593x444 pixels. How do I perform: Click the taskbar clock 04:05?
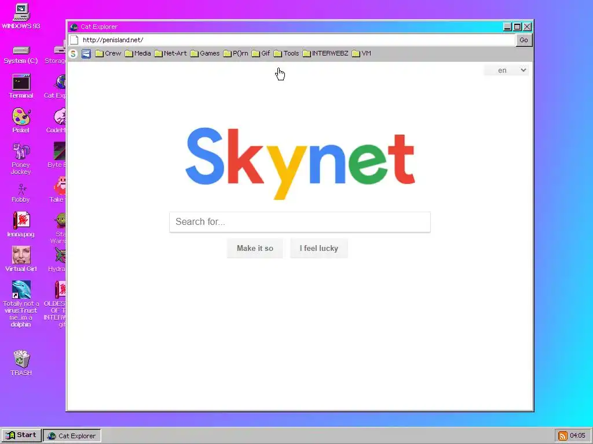point(577,436)
